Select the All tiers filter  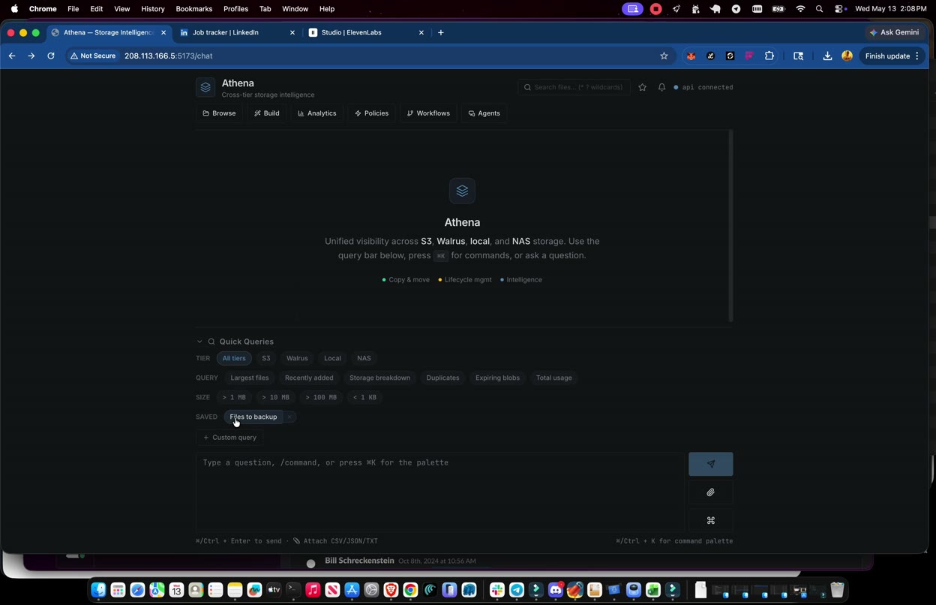pos(234,359)
